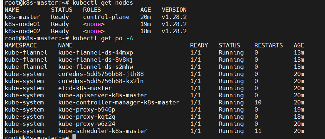The image size is (325, 139).
Task: Select pod name kube-flannel-ds-s2mhw
Action: pos(96,67)
